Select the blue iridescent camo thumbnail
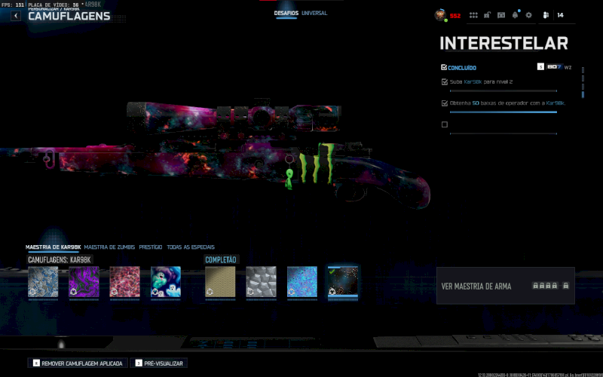 [x=302, y=282]
